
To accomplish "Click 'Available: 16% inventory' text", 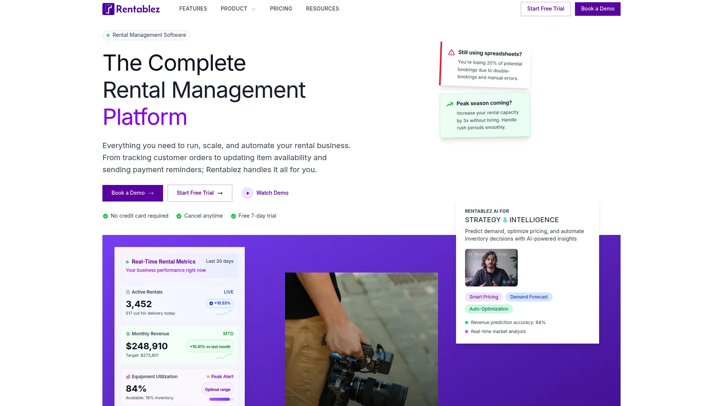I will 149,398.
